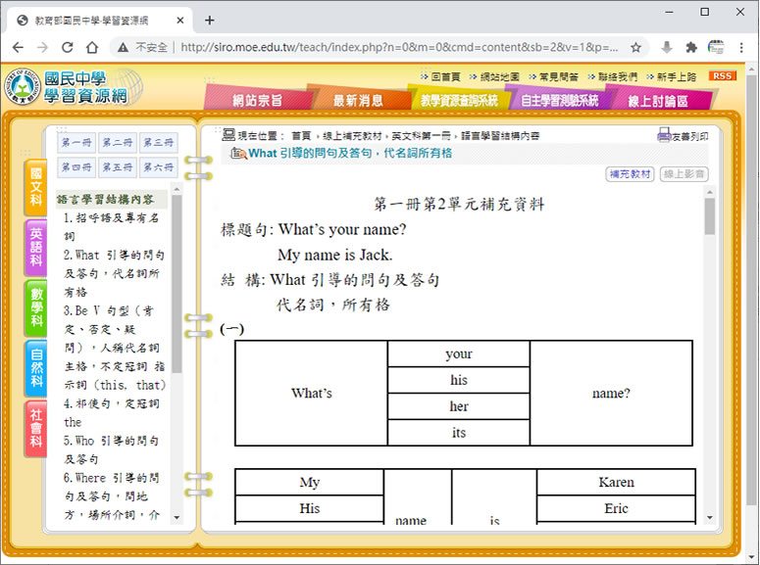
Task: Open the 網站地圖 site map link
Action: pyautogui.click(x=498, y=76)
